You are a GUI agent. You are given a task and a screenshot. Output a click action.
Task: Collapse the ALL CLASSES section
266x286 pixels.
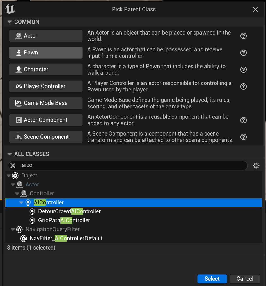(x=10, y=154)
